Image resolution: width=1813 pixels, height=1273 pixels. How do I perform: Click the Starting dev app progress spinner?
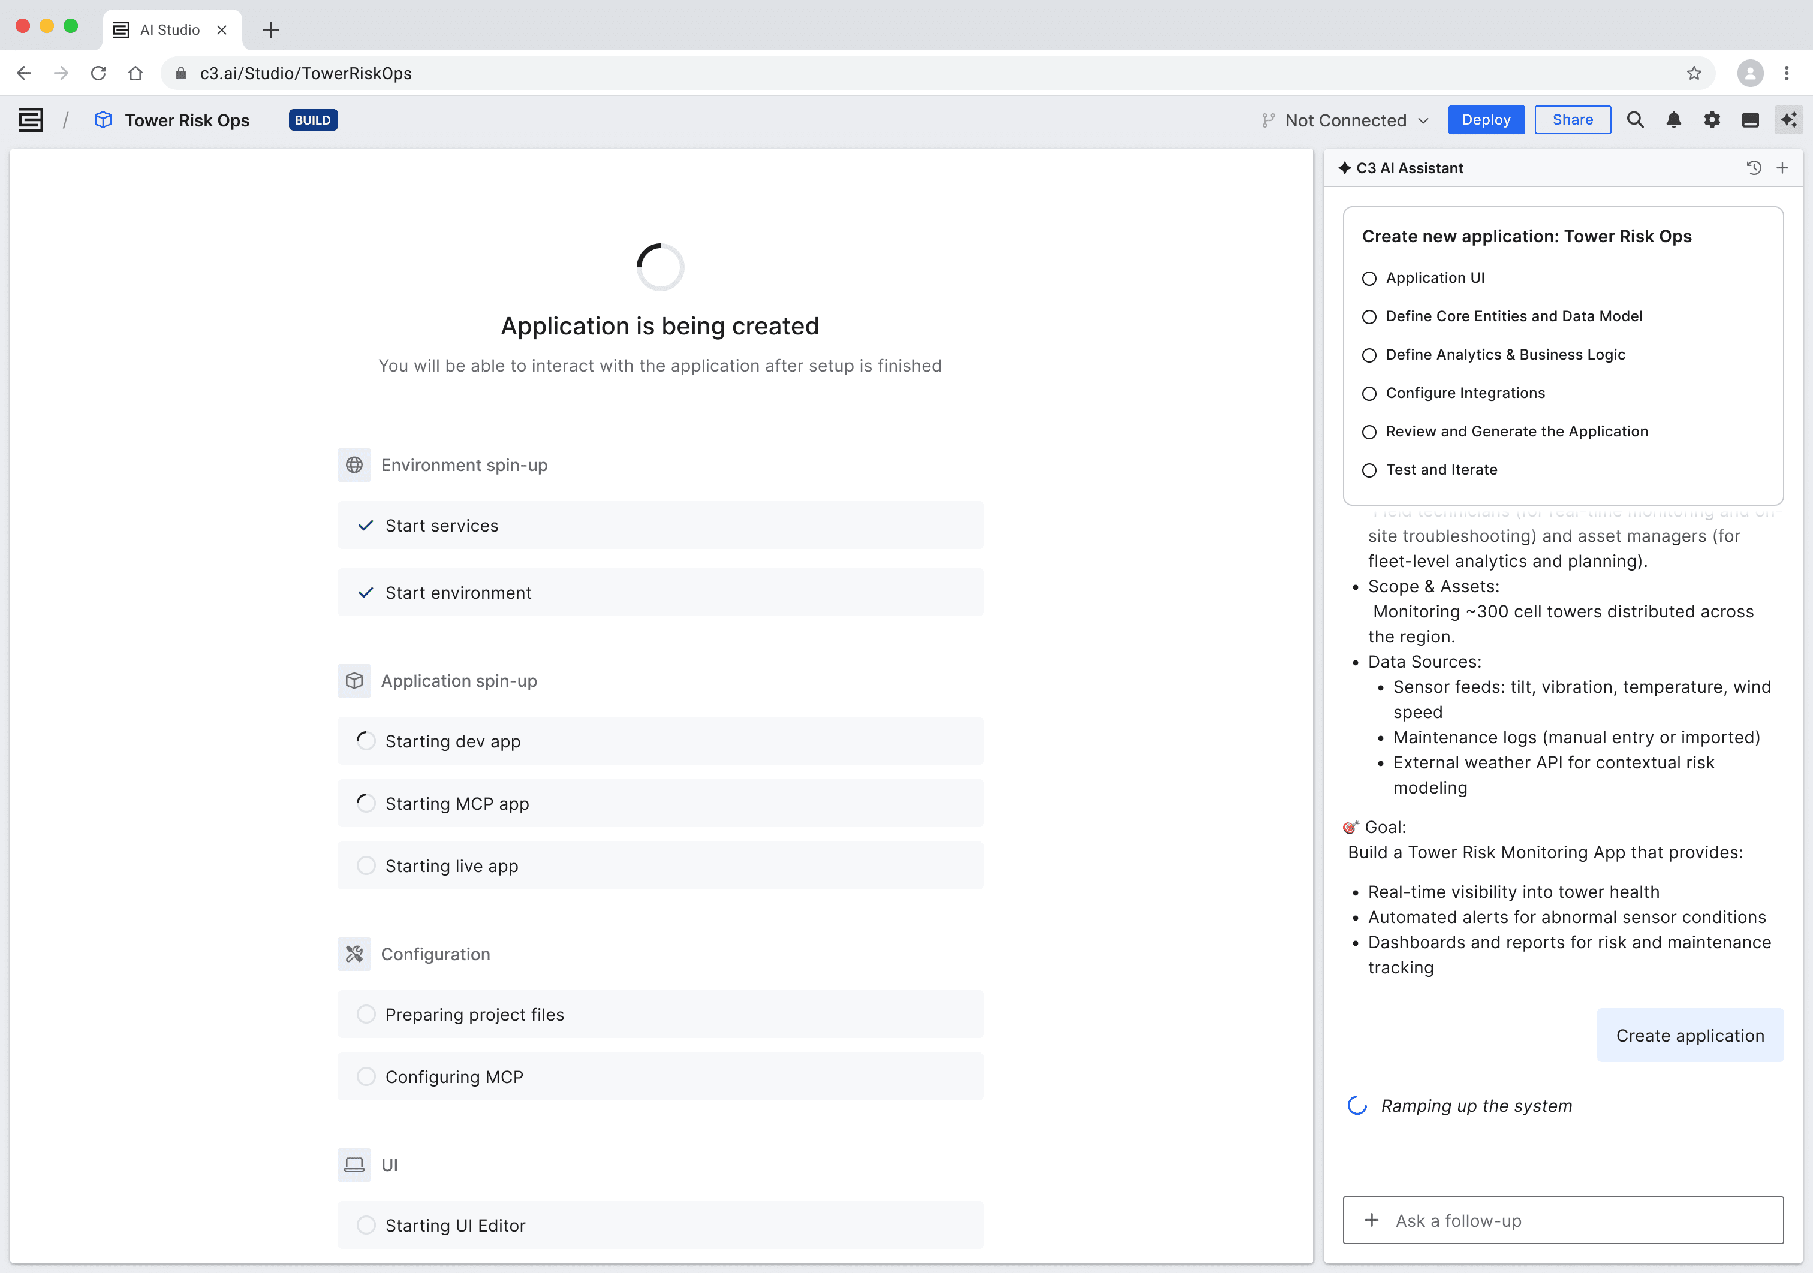point(366,740)
